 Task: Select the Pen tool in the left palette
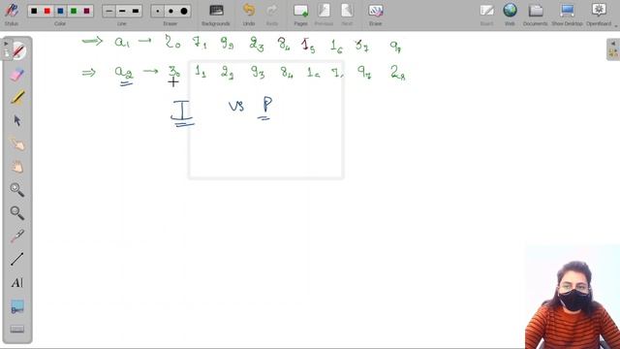(17, 51)
